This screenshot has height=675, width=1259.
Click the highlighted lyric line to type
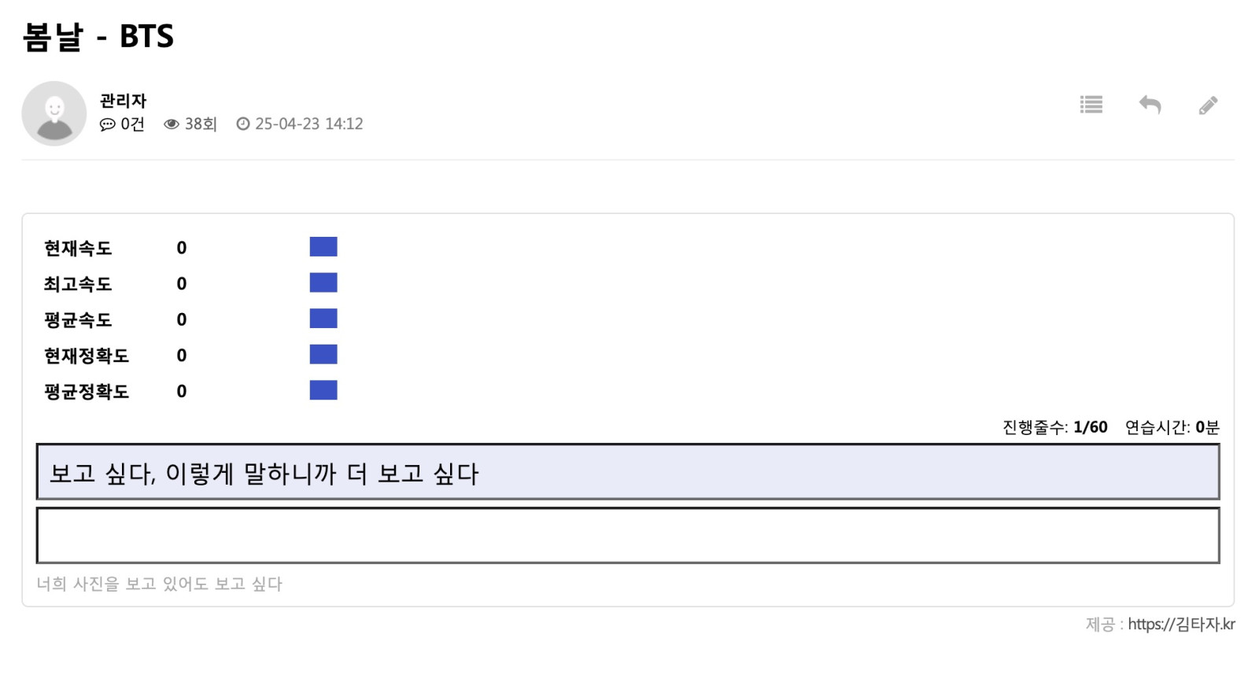(627, 472)
